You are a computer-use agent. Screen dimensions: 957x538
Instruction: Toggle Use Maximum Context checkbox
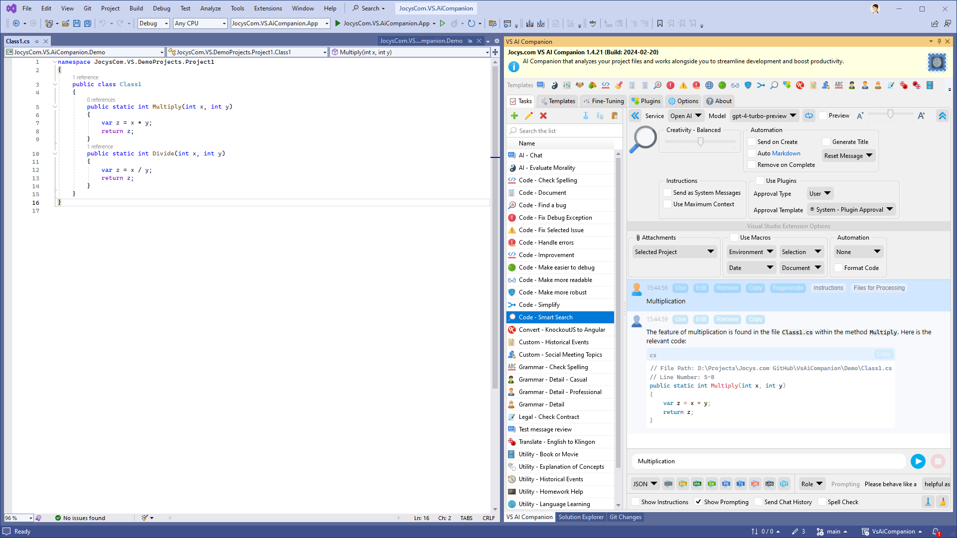(x=668, y=204)
